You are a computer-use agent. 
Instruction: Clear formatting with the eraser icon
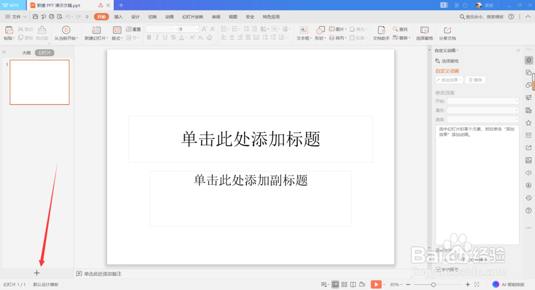tap(210, 37)
